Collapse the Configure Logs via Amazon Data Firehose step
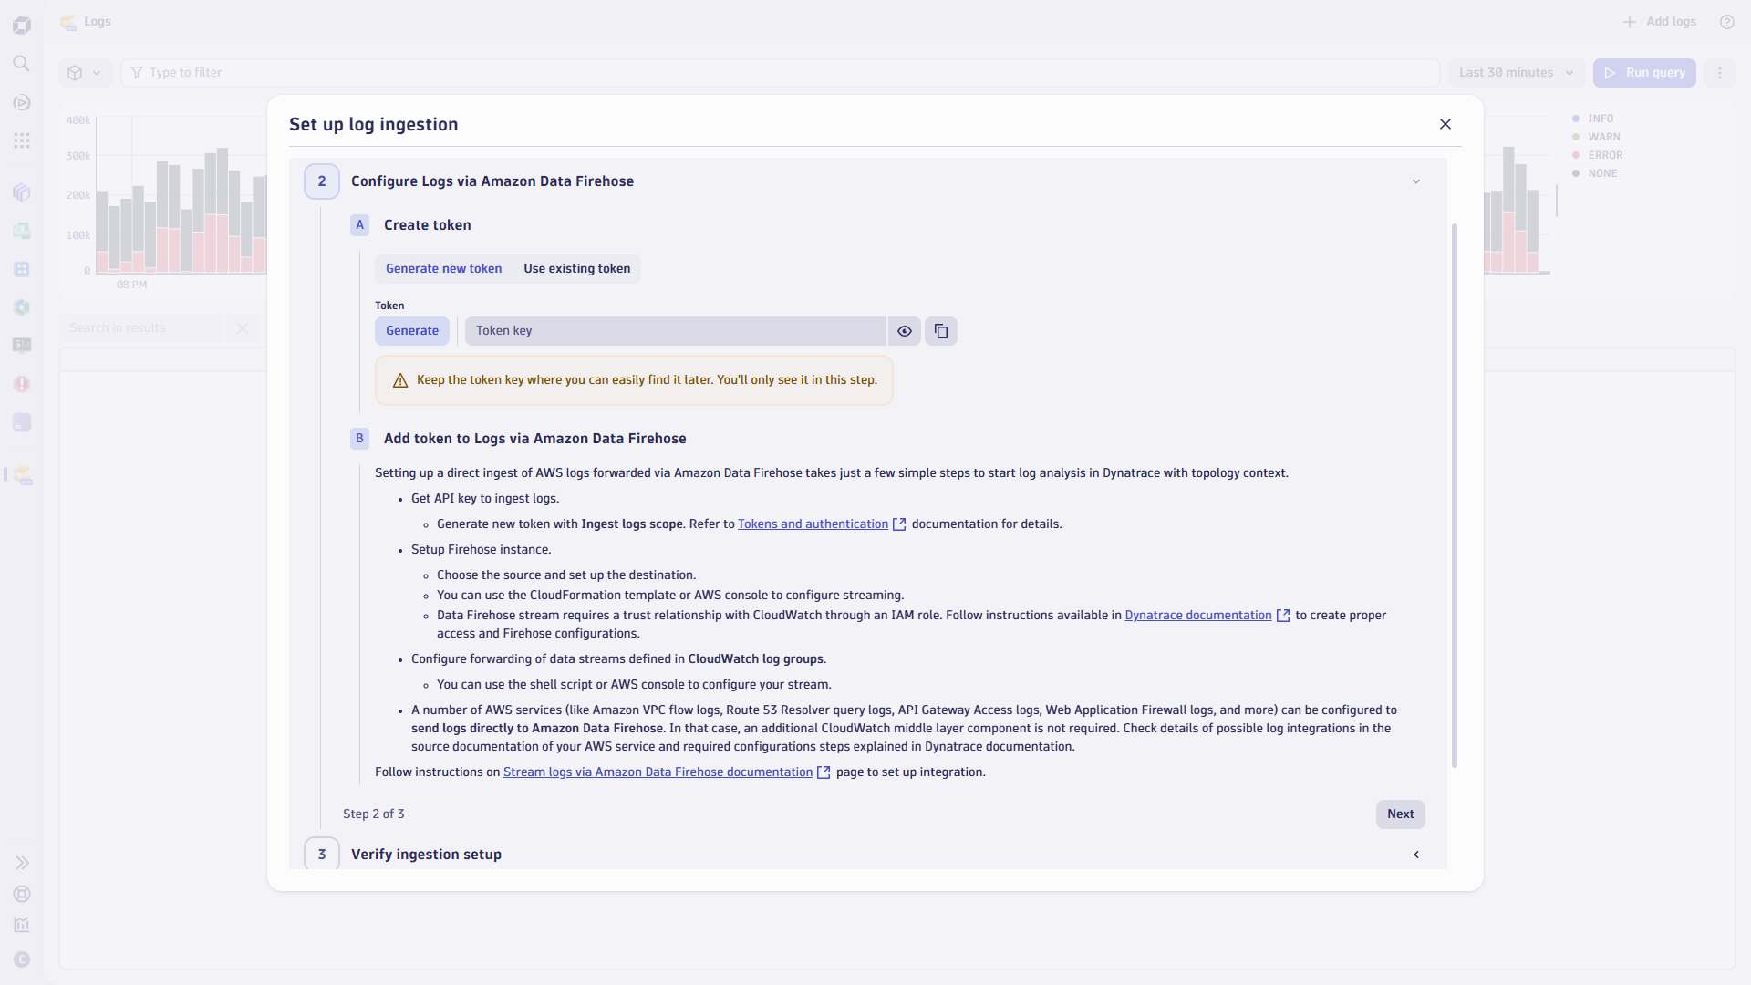1751x985 pixels. (x=1415, y=181)
